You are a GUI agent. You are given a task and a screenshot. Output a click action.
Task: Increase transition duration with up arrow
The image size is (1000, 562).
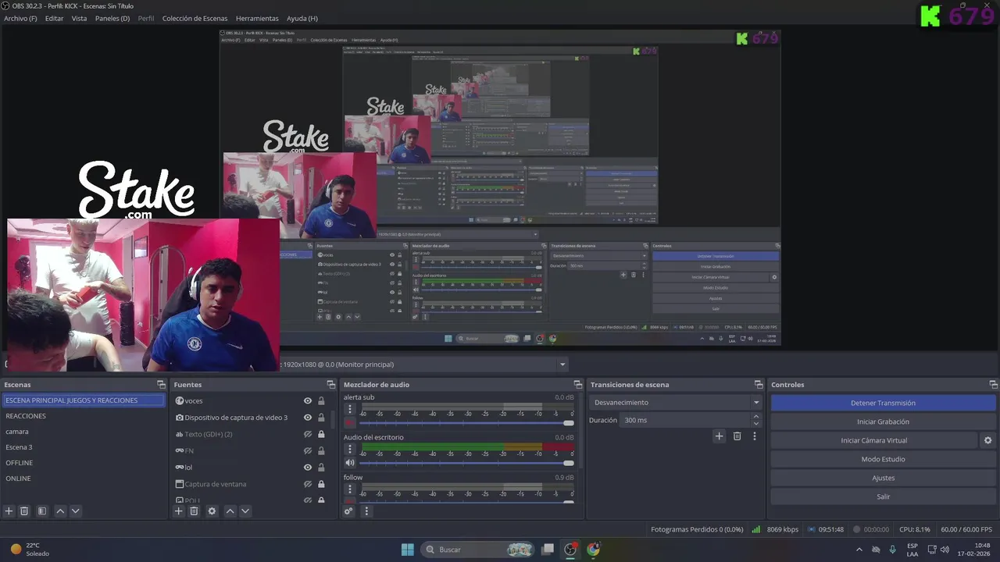click(755, 416)
